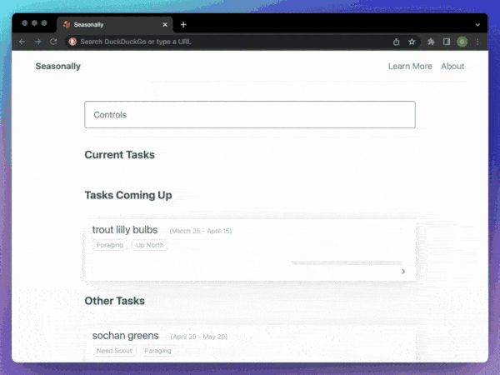This screenshot has width=500, height=375.
Task: Click the DuckDuckGo icon in the address bar
Action: point(72,42)
